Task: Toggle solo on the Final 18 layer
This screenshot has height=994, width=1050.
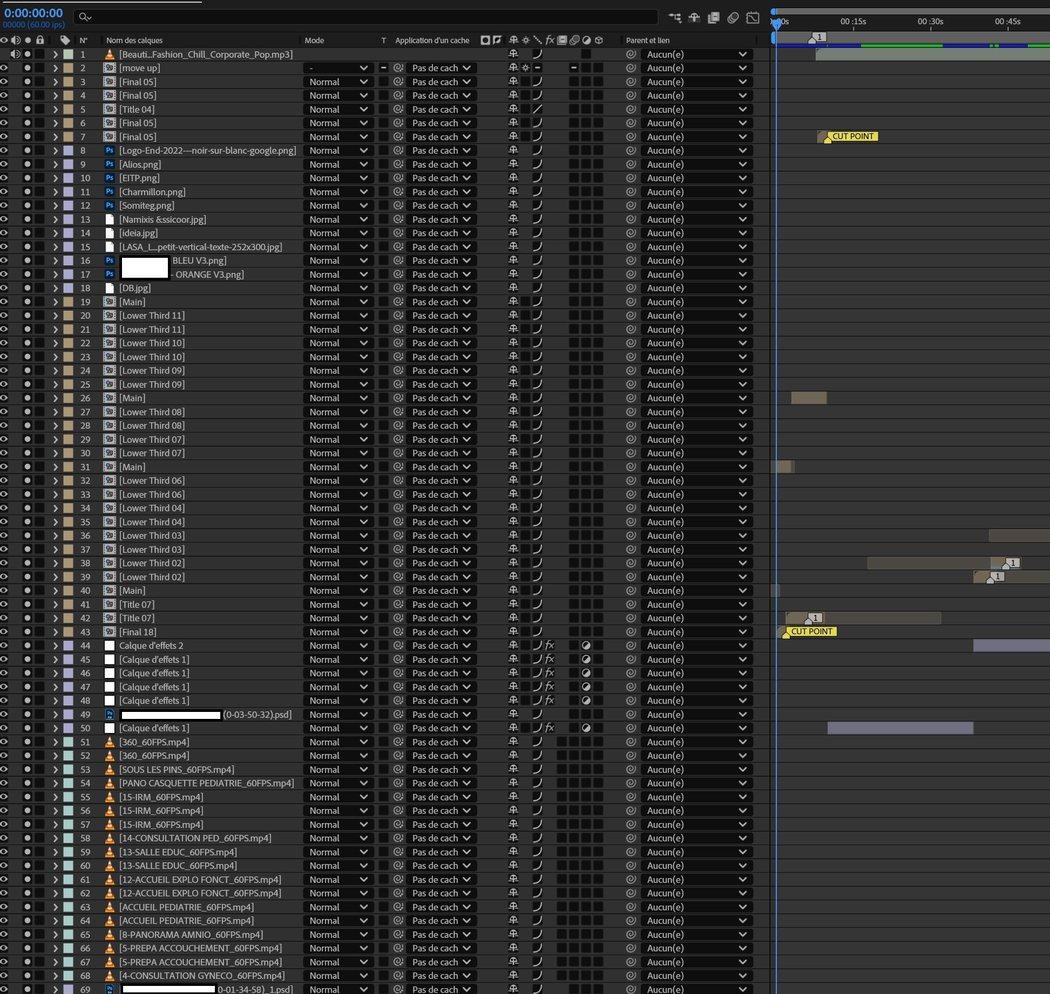Action: (28, 632)
